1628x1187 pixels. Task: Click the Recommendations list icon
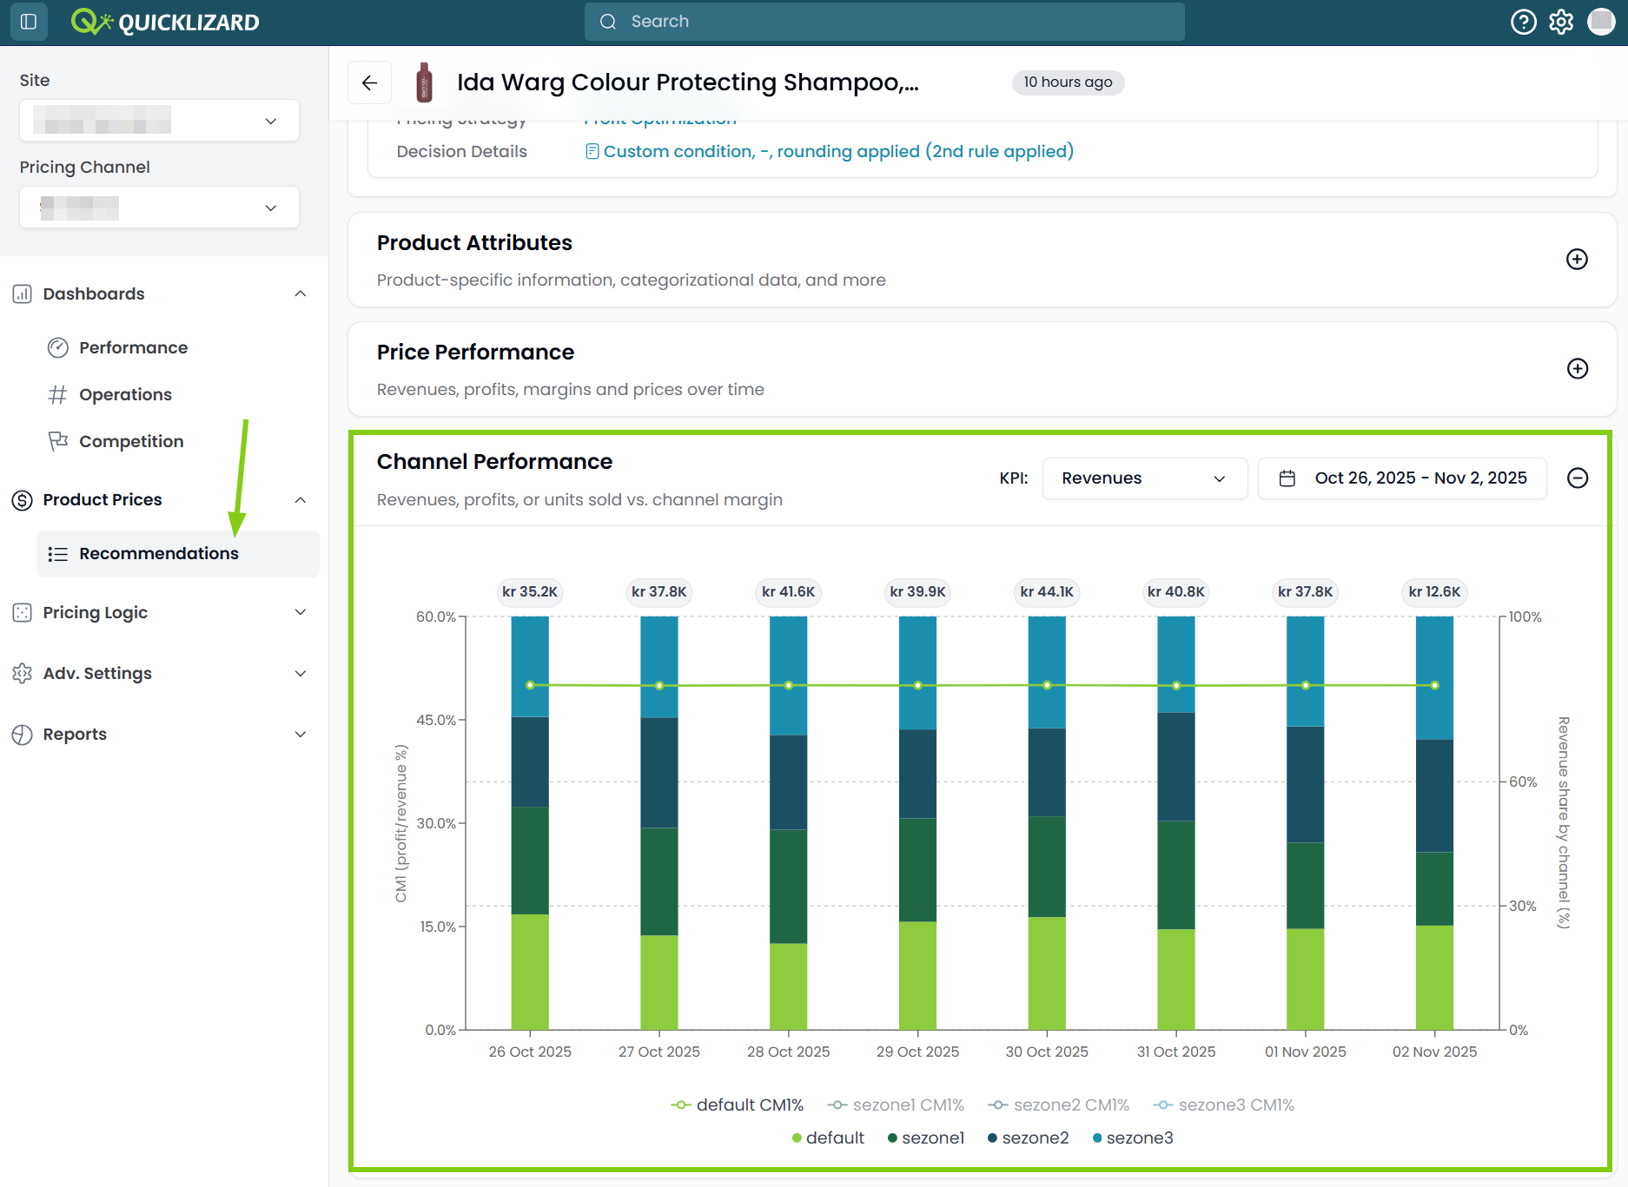click(58, 554)
